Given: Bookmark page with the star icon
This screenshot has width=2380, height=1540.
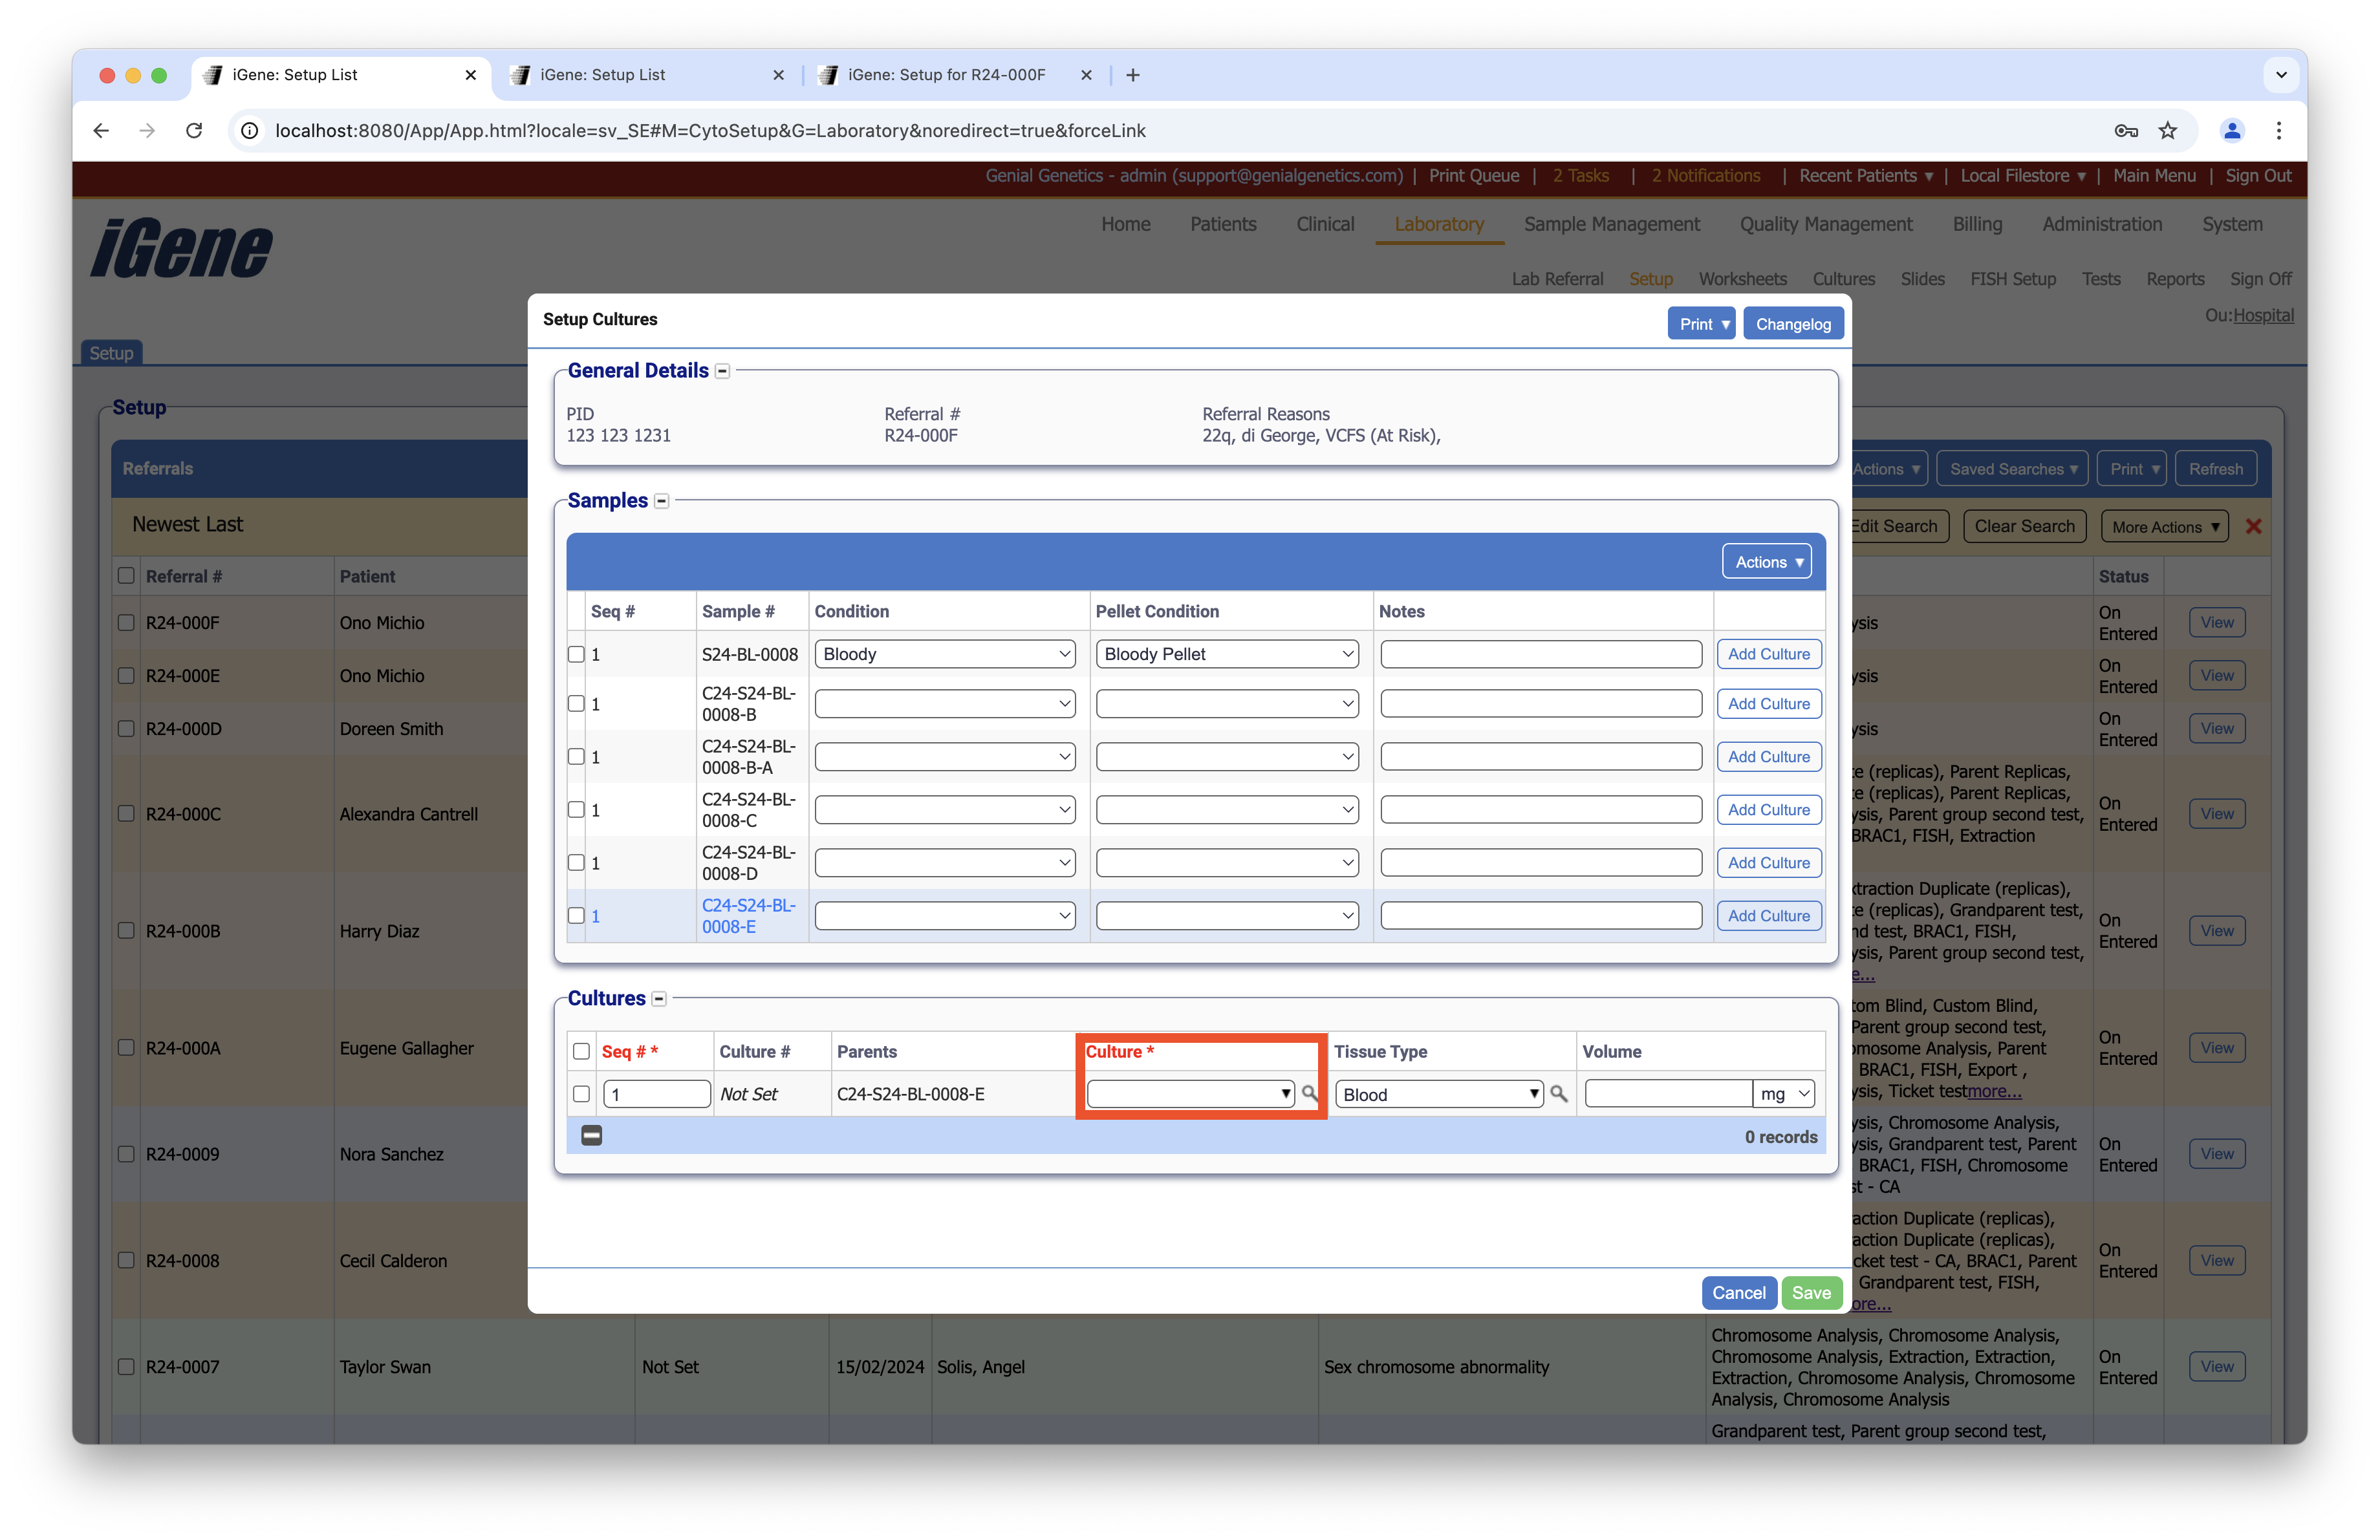Looking at the screenshot, I should 2167,131.
